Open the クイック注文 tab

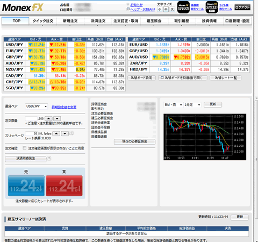43,21
